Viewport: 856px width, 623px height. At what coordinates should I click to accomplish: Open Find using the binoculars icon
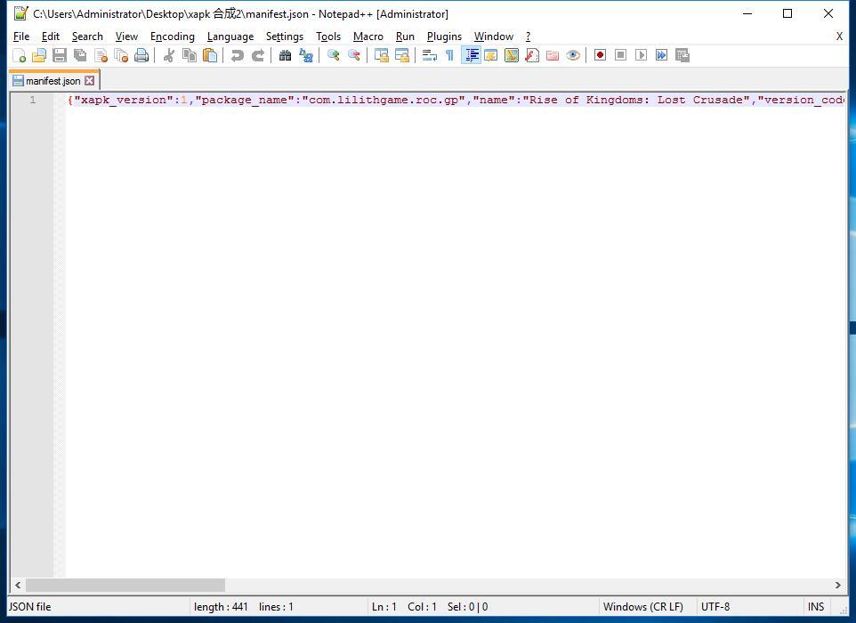285,55
